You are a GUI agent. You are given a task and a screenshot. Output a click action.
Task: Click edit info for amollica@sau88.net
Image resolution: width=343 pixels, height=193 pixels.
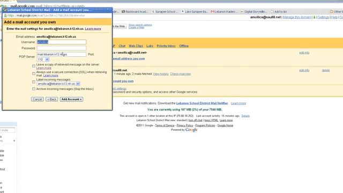(x=304, y=53)
